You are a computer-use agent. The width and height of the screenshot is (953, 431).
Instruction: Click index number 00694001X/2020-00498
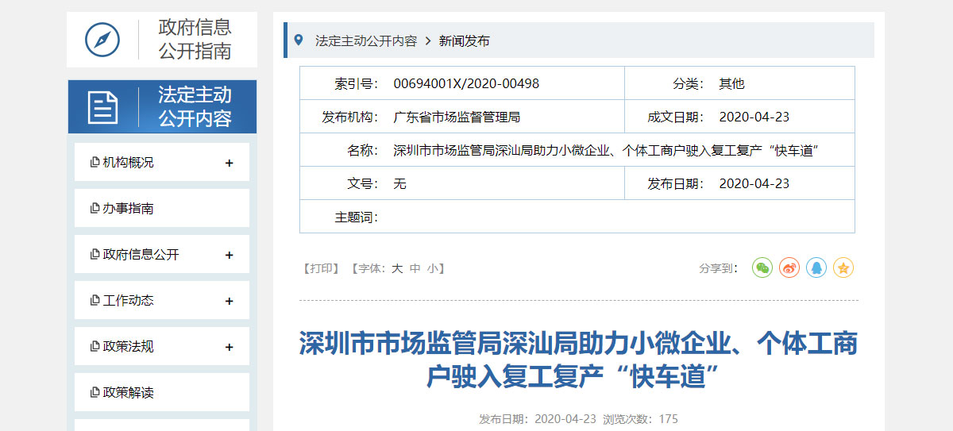pos(466,83)
